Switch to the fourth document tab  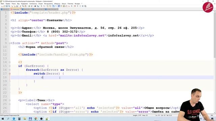click(38, 9)
